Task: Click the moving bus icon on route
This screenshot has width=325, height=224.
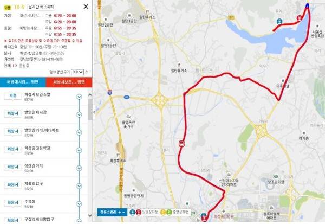Action: [x=182, y=144]
